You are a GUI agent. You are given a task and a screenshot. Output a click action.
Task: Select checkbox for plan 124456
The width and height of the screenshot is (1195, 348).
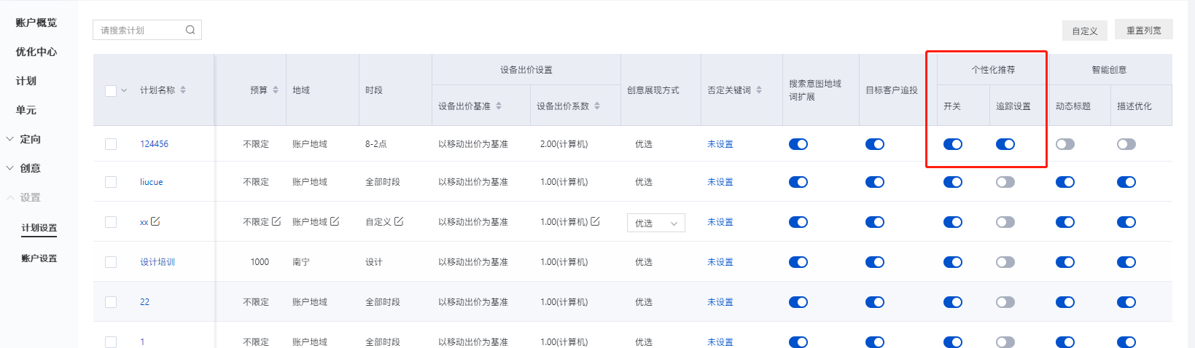111,144
